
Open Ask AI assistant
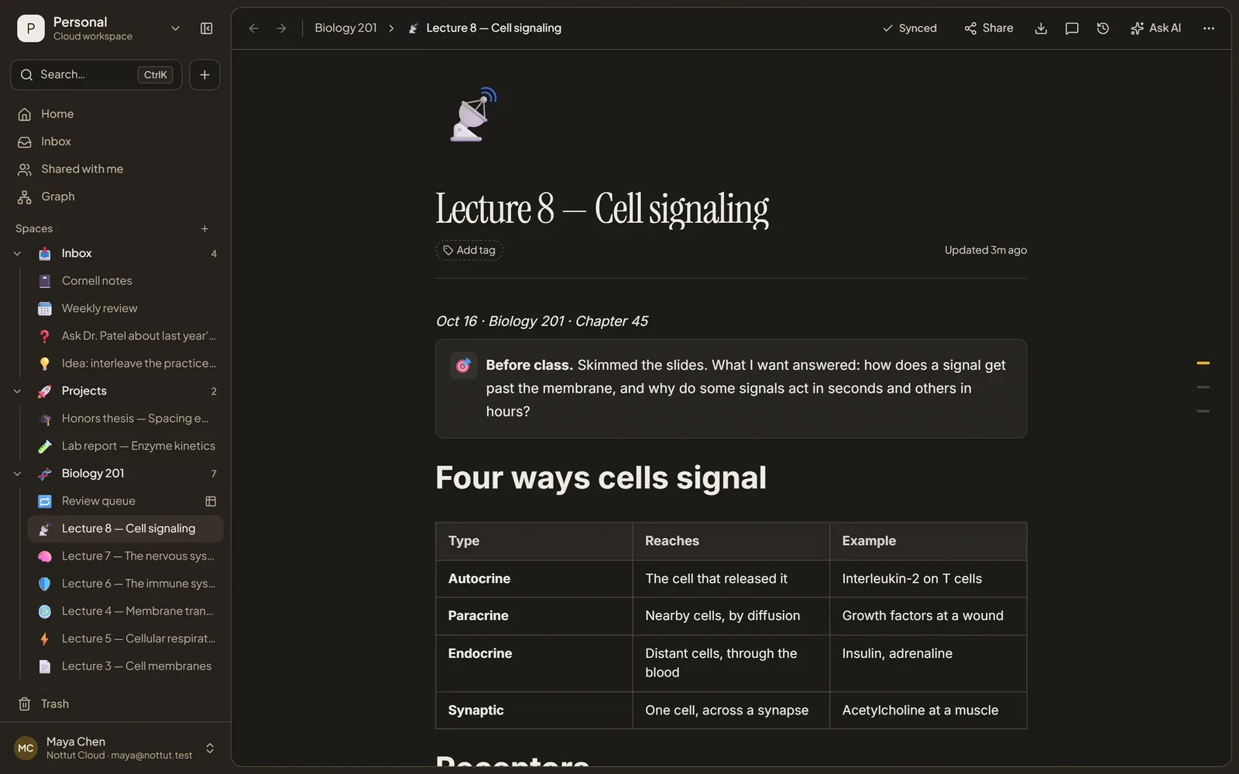coord(1155,29)
